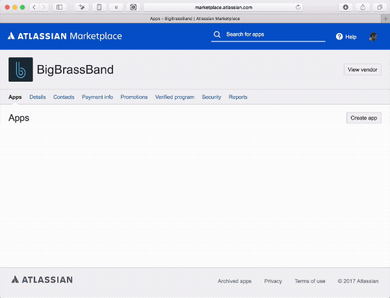Click the marketplace.atlassian.com address bar

pos(224,7)
